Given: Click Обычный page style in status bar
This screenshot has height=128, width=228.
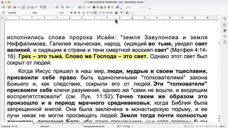Looking at the screenshot, I should 44,127.
